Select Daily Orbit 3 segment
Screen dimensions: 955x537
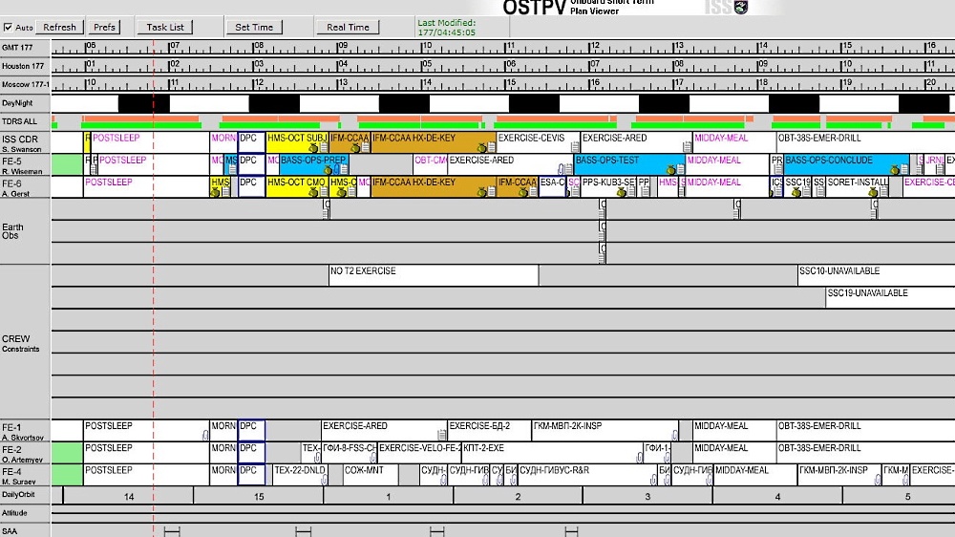(647, 496)
